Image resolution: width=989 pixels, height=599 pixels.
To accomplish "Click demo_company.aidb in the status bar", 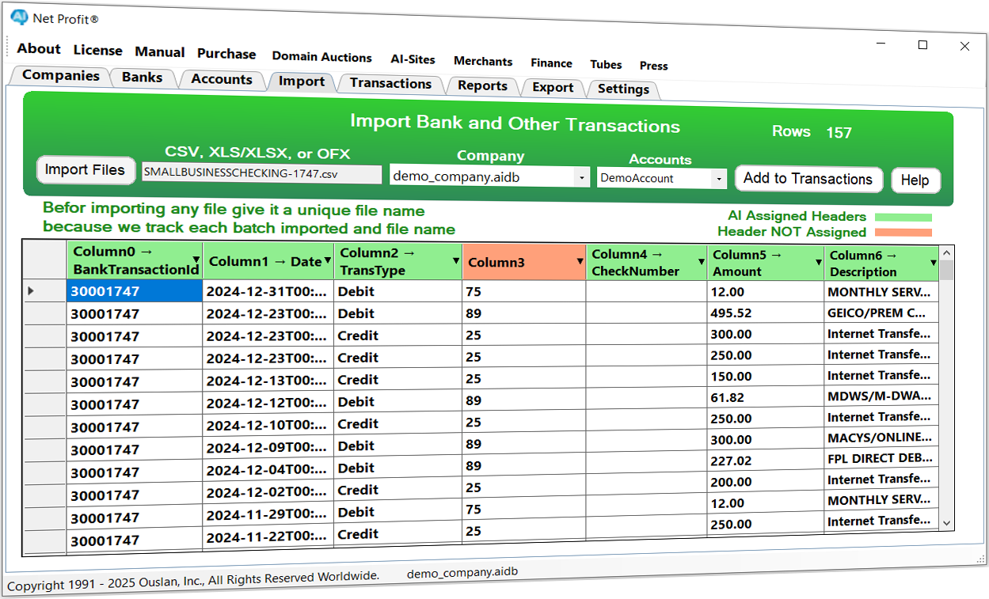I will (x=462, y=572).
